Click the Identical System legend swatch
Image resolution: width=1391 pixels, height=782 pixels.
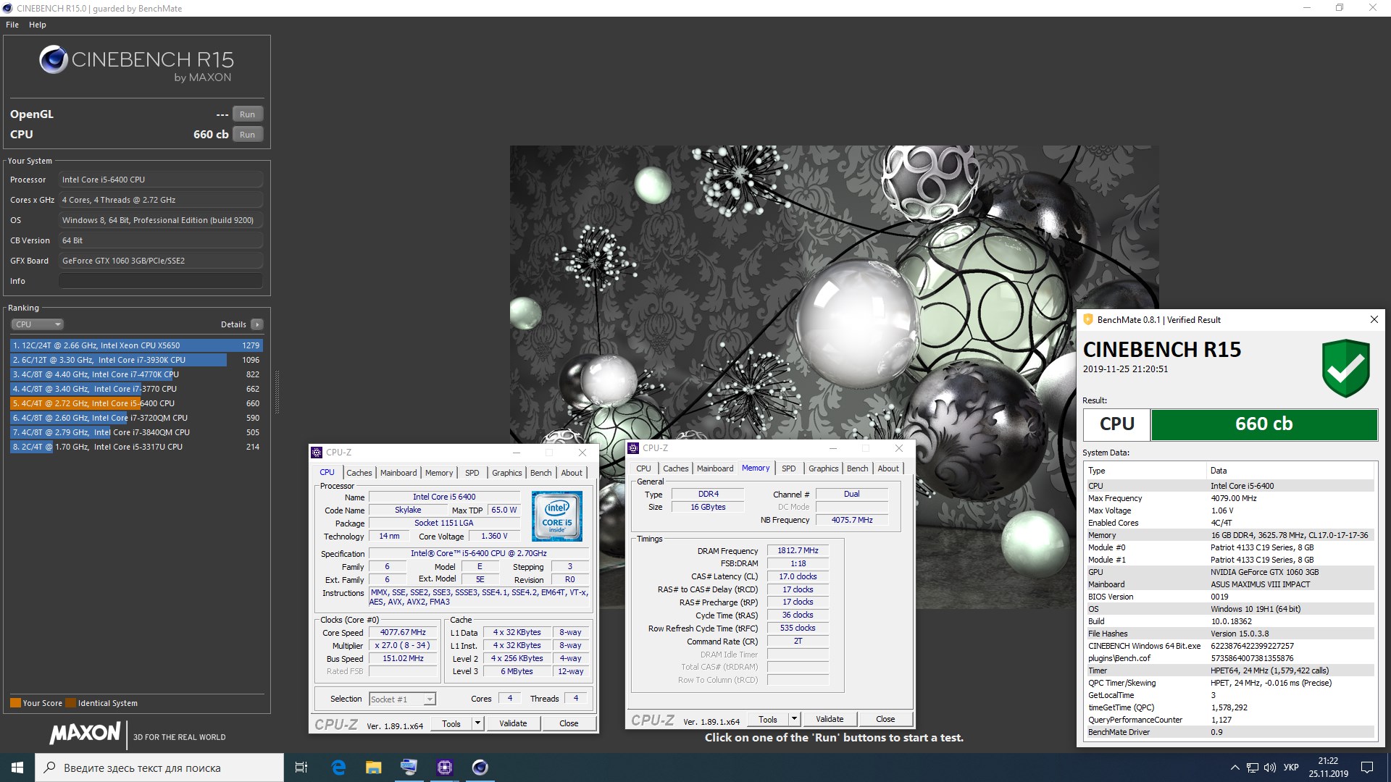pyautogui.click(x=70, y=703)
